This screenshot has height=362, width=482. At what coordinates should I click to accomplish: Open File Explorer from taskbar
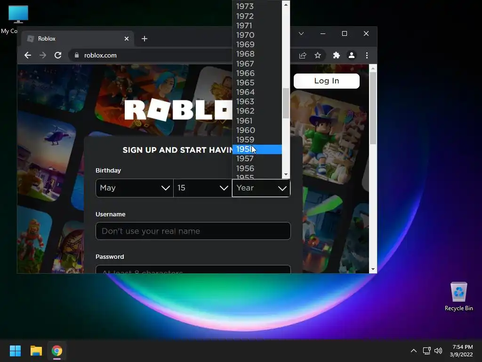(36, 351)
